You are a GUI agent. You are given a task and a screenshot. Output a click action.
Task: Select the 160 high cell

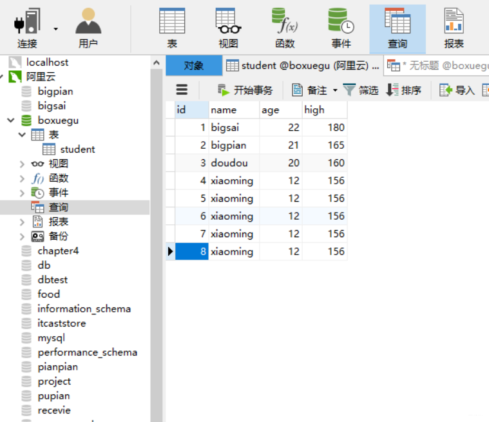(x=324, y=163)
